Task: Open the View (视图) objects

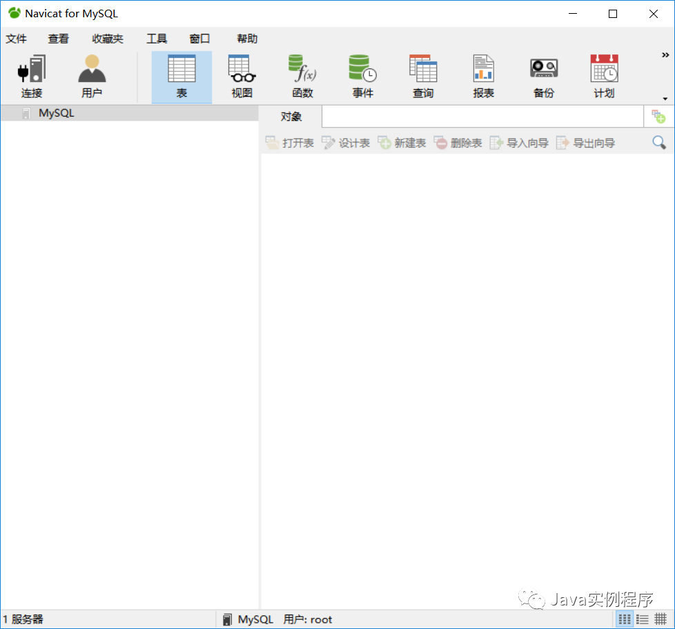Action: (242, 77)
